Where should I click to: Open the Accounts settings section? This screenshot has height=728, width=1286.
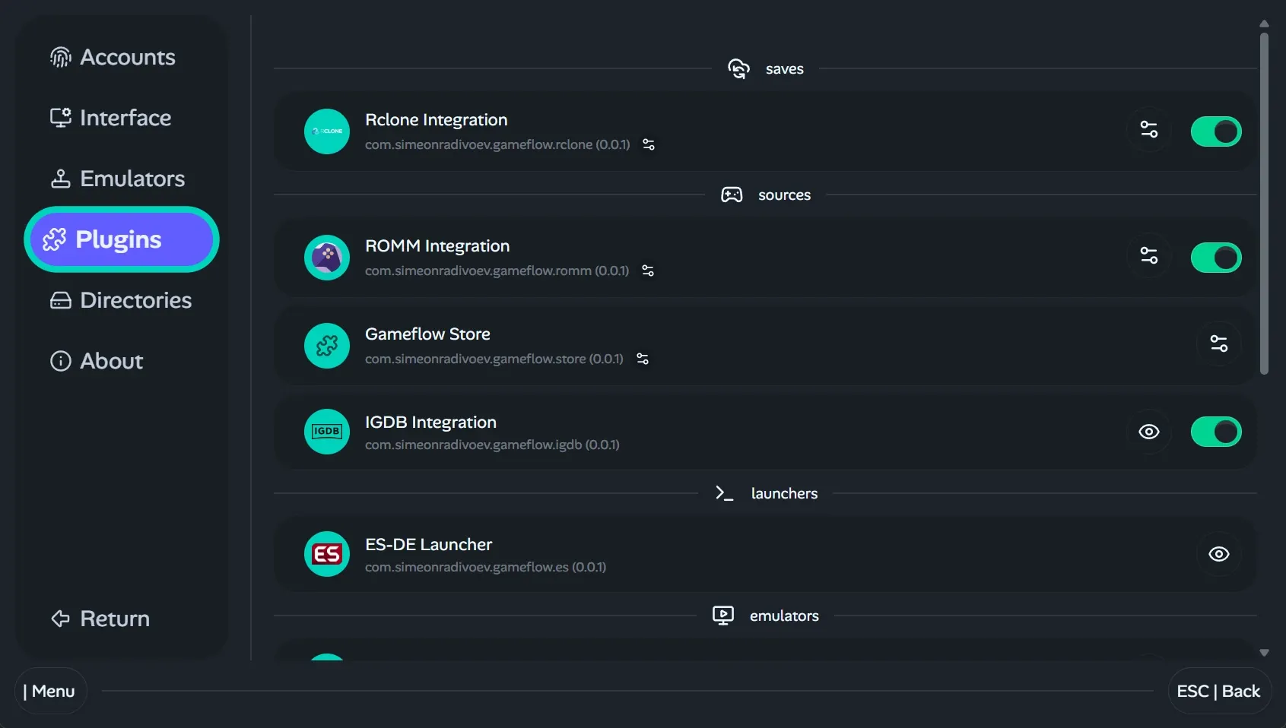pos(122,57)
